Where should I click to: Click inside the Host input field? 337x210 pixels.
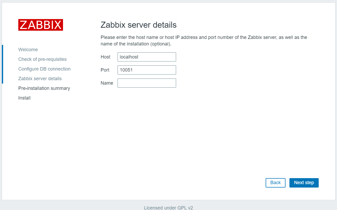pos(146,57)
